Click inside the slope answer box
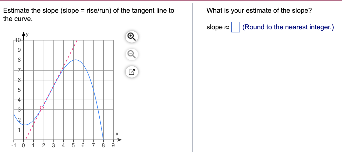Screen dimensions: 342x152 point(236,27)
